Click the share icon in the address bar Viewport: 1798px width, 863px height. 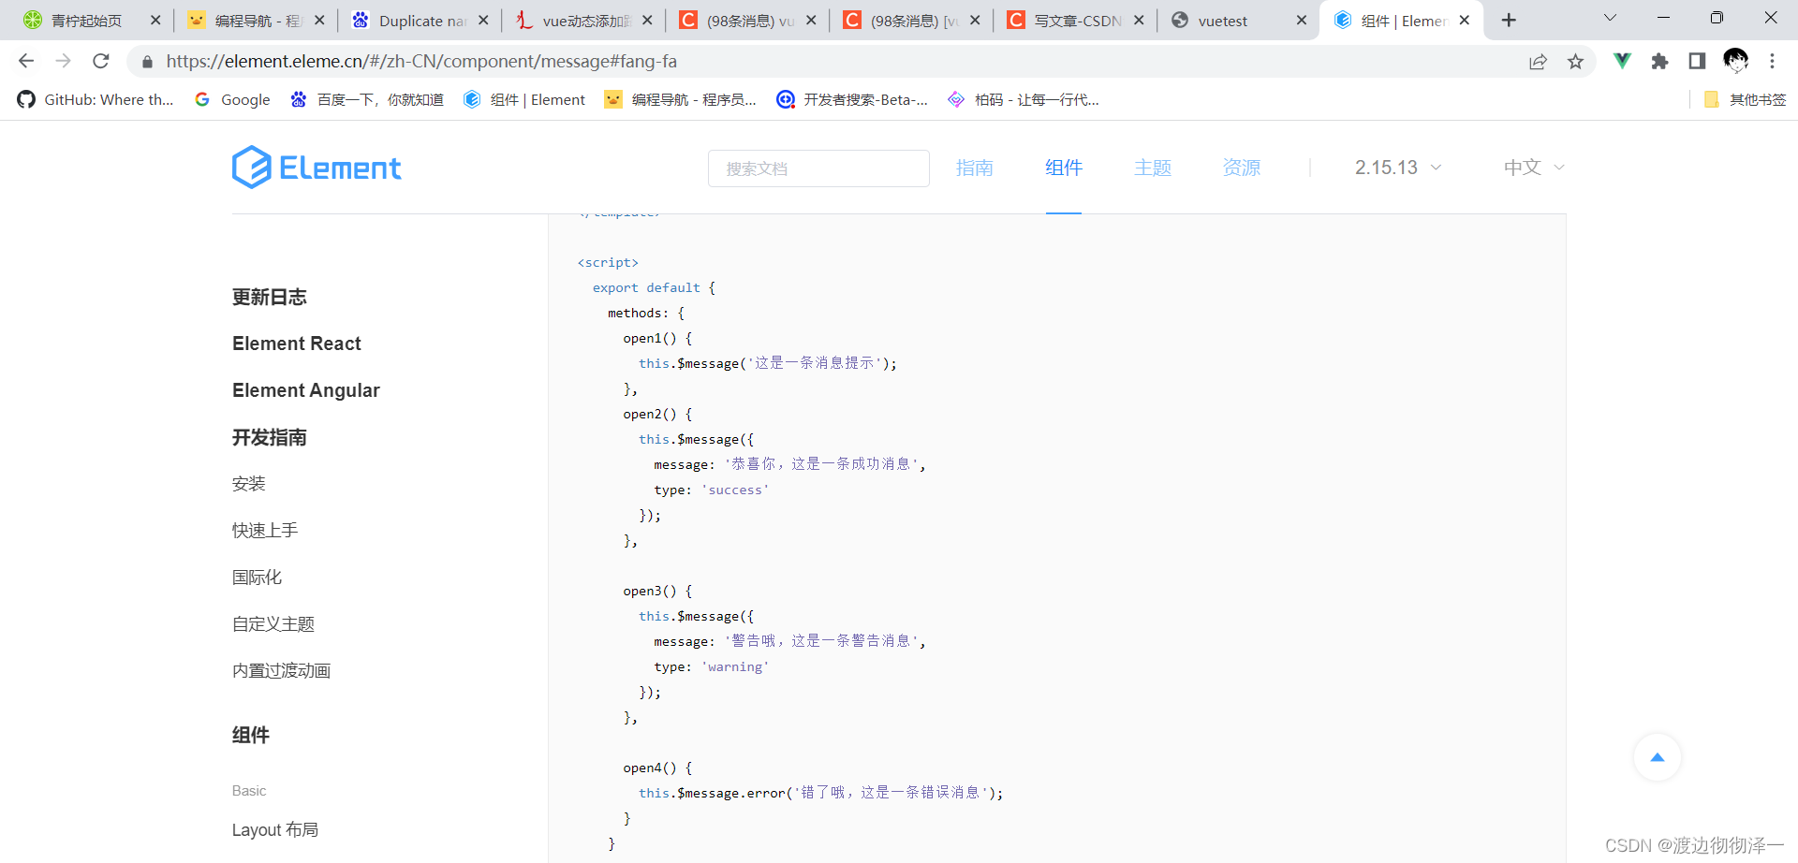pyautogui.click(x=1539, y=61)
